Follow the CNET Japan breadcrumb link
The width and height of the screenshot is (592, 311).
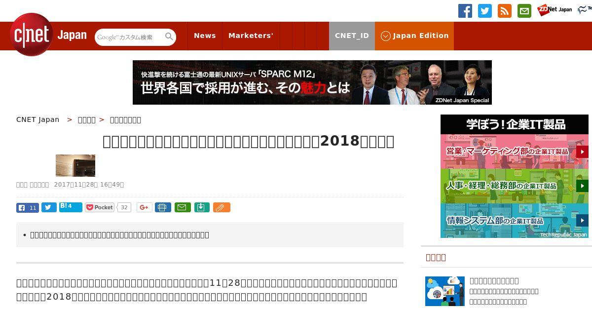(x=38, y=119)
